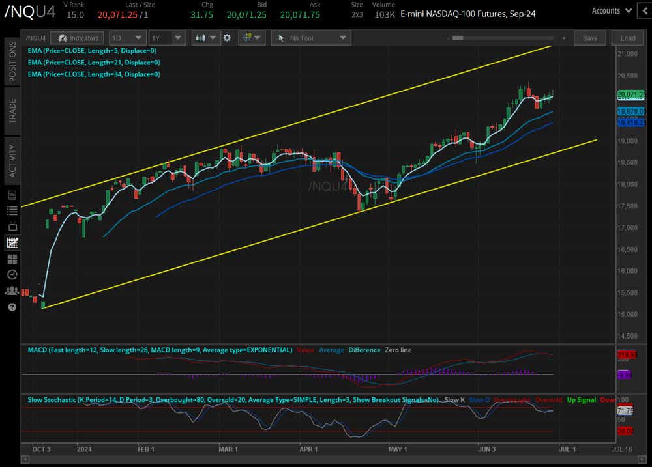The width and height of the screenshot is (652, 467).
Task: Select EMA Length=34 study label
Action: (93, 74)
